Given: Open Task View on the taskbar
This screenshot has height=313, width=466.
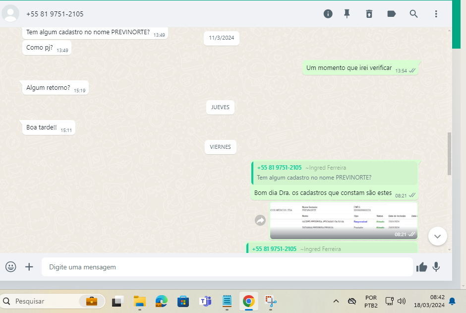Looking at the screenshot, I should (117, 302).
